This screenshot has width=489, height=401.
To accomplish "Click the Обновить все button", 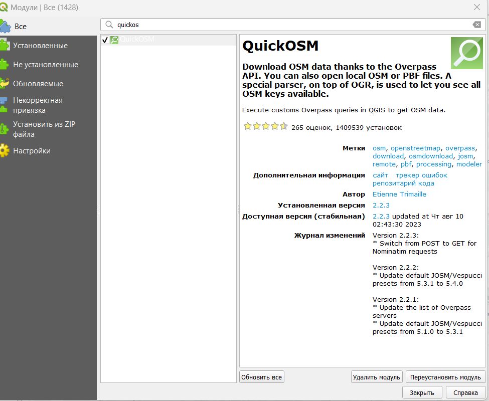I will click(x=261, y=377).
